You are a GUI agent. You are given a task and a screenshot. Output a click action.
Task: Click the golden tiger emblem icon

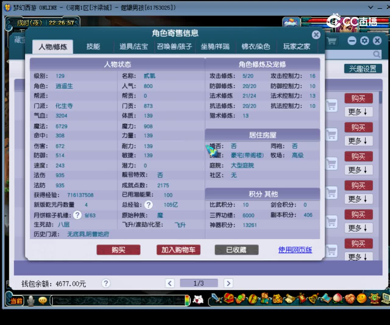point(277,298)
